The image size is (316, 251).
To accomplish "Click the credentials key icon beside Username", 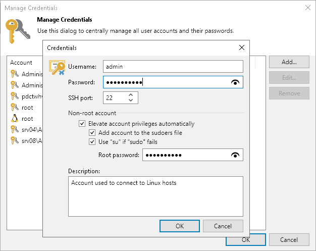I will pyautogui.click(x=57, y=68).
